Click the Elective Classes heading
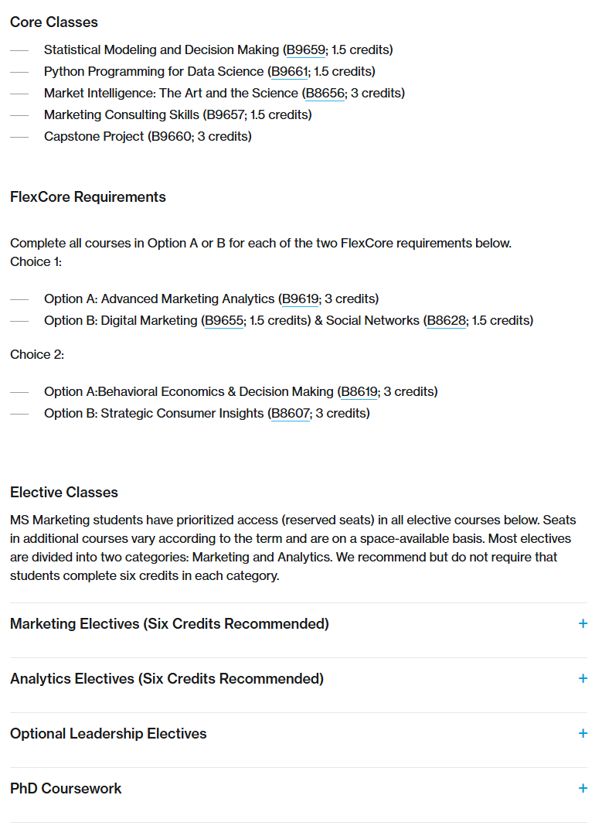The width and height of the screenshot is (602, 836). pyautogui.click(x=64, y=493)
